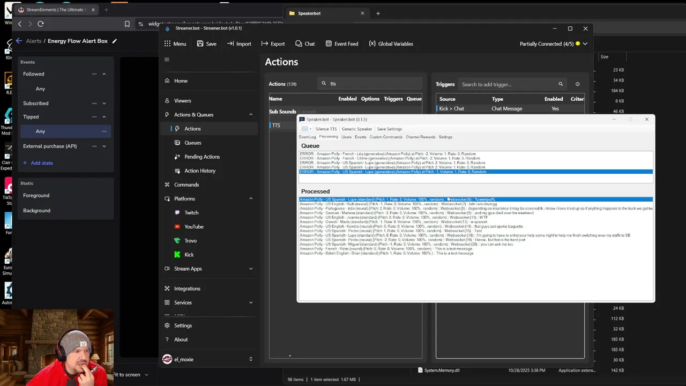Switch to Event Log tab in Speaker.bot
Viewport: 686px width, 386px height.
[307, 137]
